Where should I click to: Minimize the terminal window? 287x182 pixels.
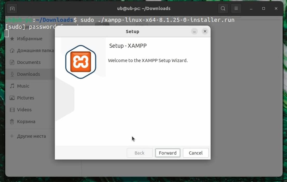click(251, 9)
